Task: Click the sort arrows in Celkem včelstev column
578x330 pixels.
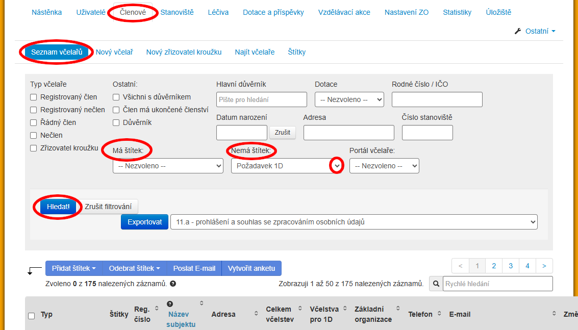Action: 299,309
